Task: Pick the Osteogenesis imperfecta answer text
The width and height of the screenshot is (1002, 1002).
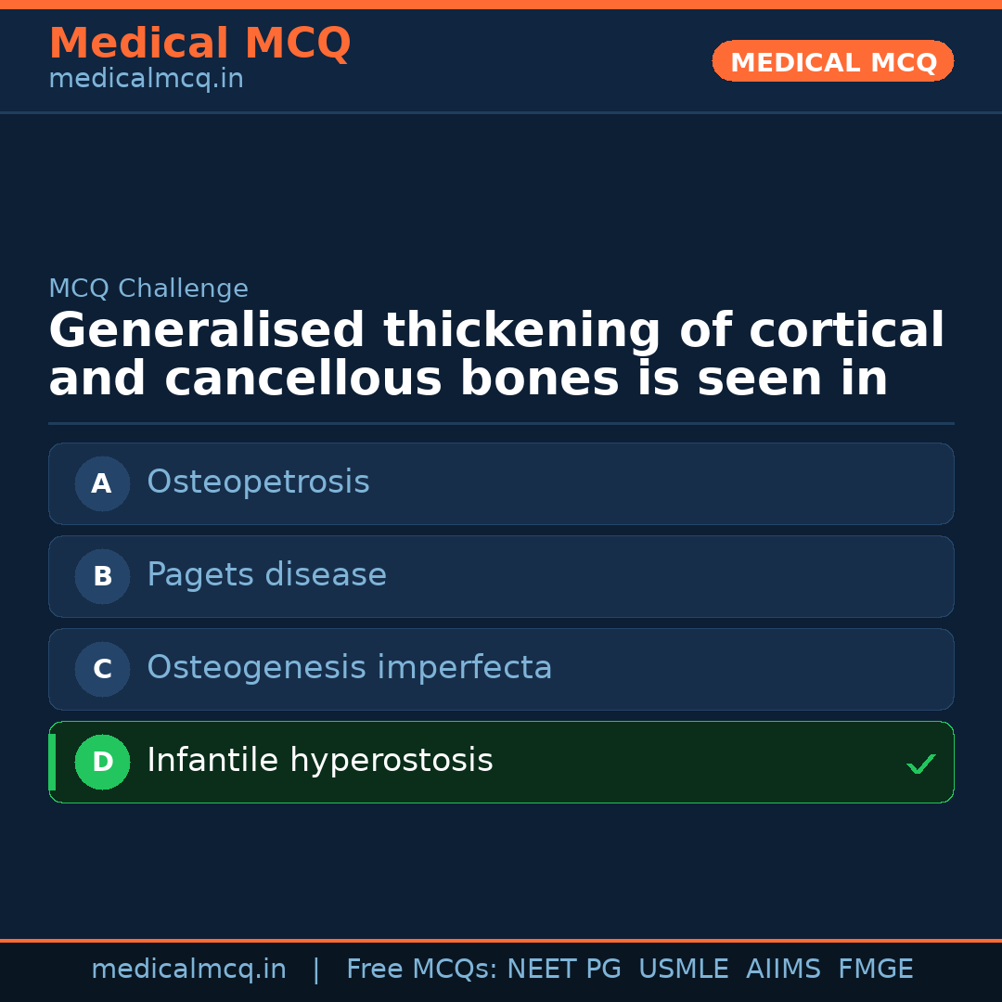Action: pyautogui.click(x=349, y=668)
